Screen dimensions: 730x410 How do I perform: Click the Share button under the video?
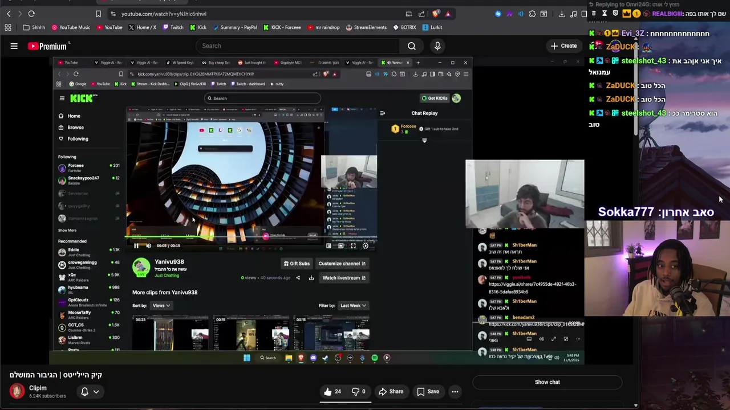click(391, 391)
